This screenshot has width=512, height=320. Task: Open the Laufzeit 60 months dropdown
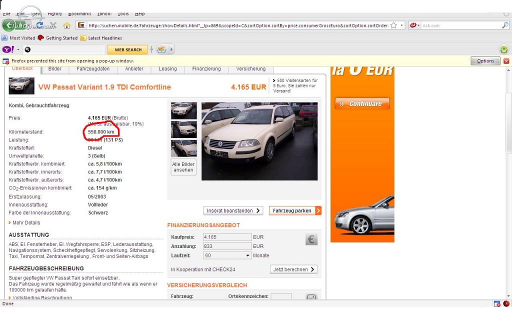[x=227, y=255]
